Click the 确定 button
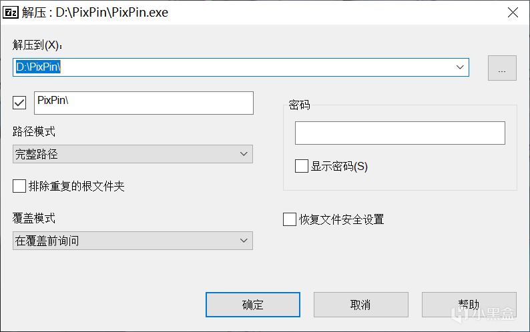 coord(252,305)
